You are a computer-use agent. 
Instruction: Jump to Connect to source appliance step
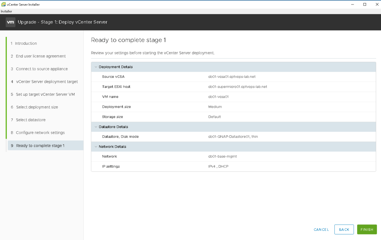[x=42, y=69]
